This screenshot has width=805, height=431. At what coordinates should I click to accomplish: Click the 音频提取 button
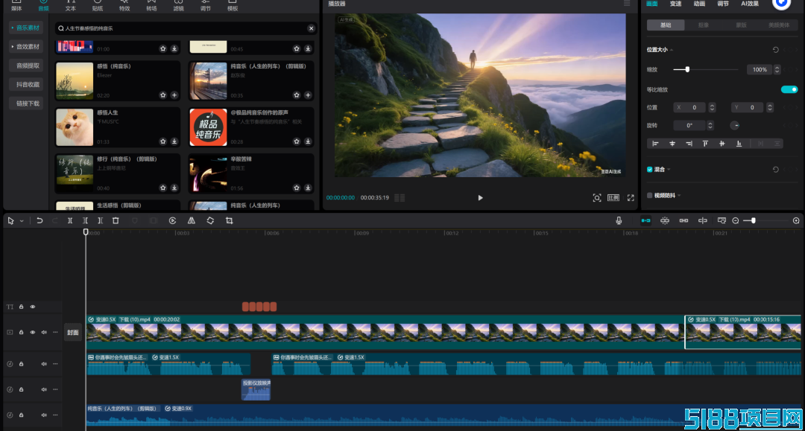(28, 66)
